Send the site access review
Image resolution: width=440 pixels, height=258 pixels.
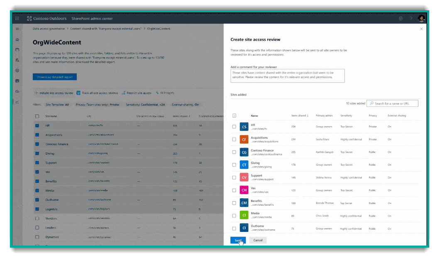point(238,240)
